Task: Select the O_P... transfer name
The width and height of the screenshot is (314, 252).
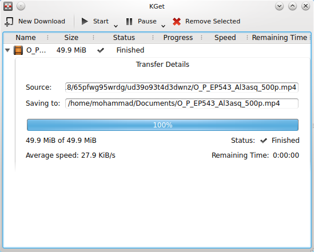Action: (x=36, y=50)
